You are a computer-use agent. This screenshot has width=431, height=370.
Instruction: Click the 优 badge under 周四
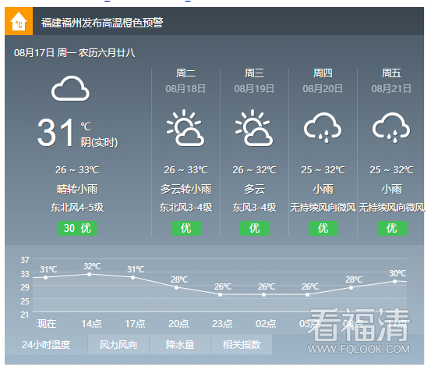pos(323,228)
